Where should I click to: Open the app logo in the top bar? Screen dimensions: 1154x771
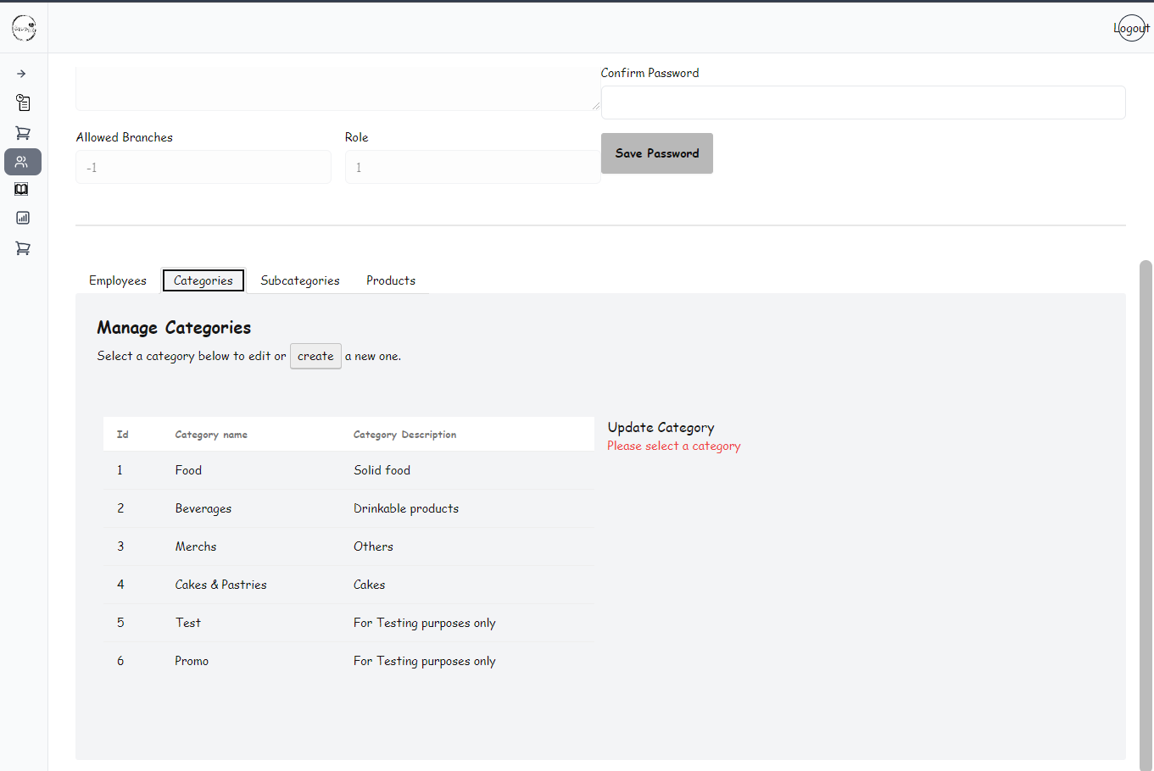pyautogui.click(x=24, y=27)
